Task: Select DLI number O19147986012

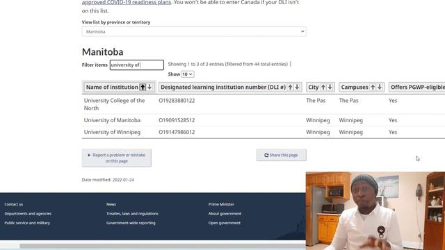Action: 177,132
